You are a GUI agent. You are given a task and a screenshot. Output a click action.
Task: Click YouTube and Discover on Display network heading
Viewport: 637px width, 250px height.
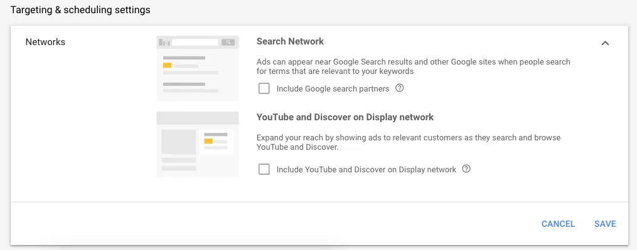pos(345,117)
